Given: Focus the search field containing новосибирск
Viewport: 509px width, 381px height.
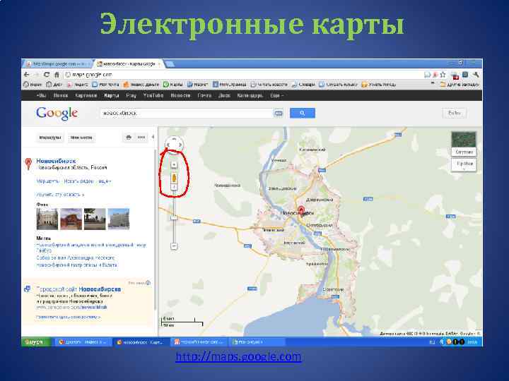Looking at the screenshot, I should pos(187,113).
